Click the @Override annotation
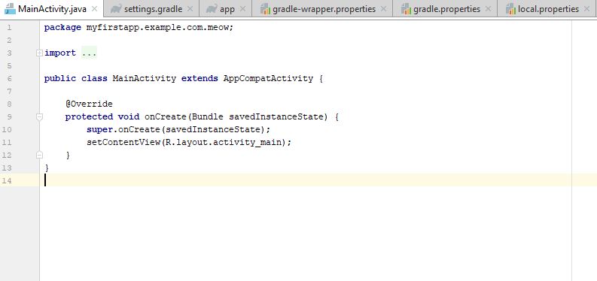The height and width of the screenshot is (281, 597). pos(89,104)
